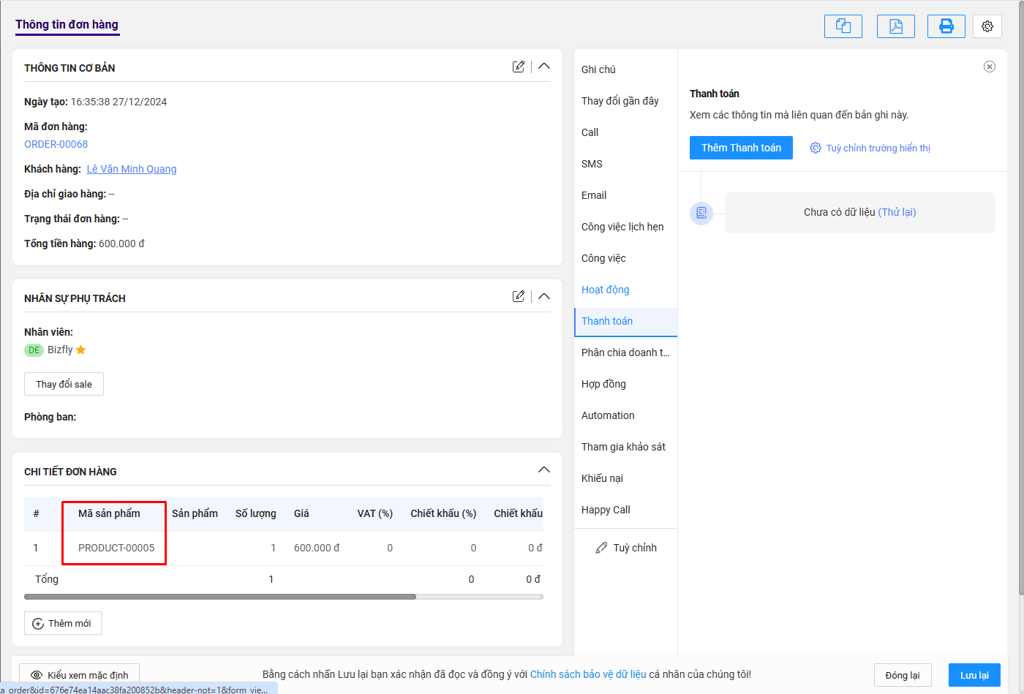The image size is (1024, 694).
Task: Open the Happy Call tab
Action: (606, 510)
